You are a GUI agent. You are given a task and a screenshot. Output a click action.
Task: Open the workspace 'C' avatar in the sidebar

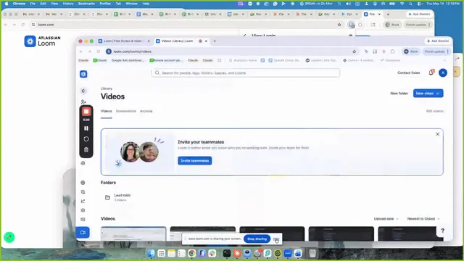(83, 91)
